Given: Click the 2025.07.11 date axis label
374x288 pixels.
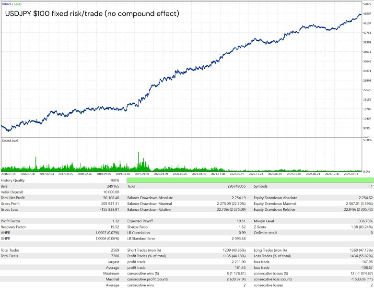Looking at the screenshot, I should pyautogui.click(x=351, y=174).
